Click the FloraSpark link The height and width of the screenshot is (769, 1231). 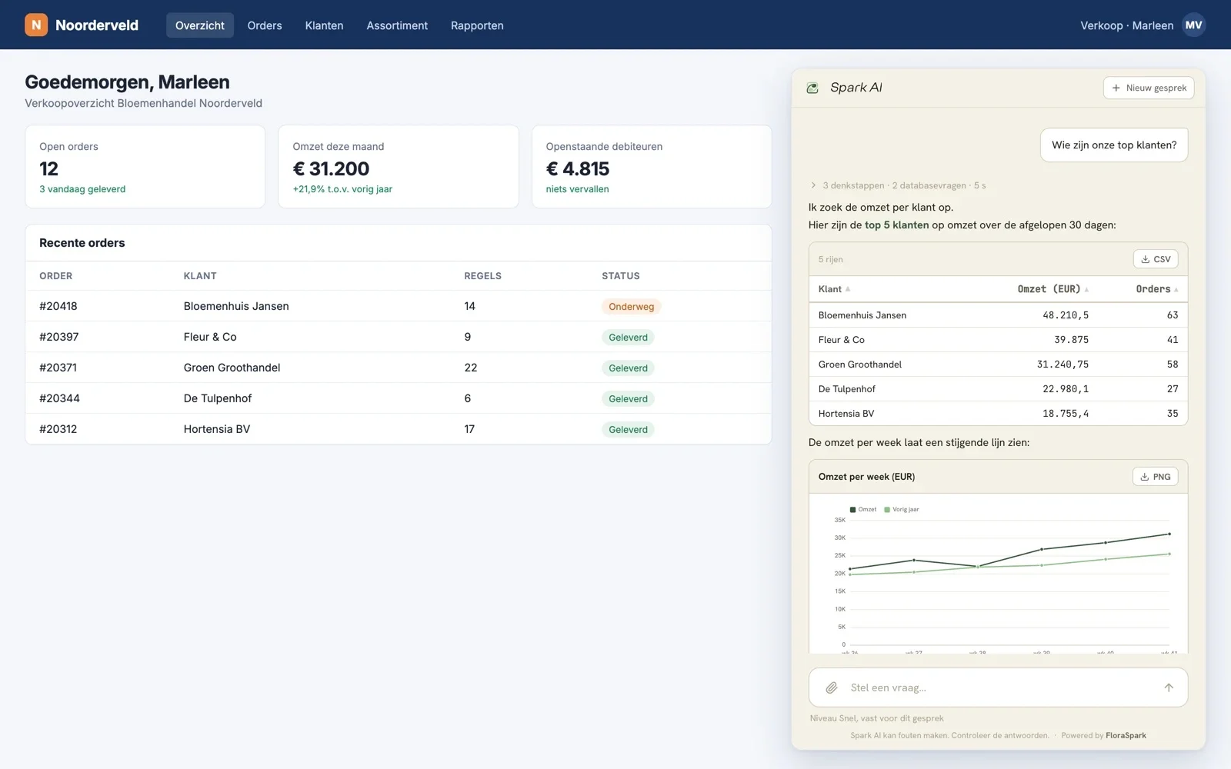point(1126,735)
